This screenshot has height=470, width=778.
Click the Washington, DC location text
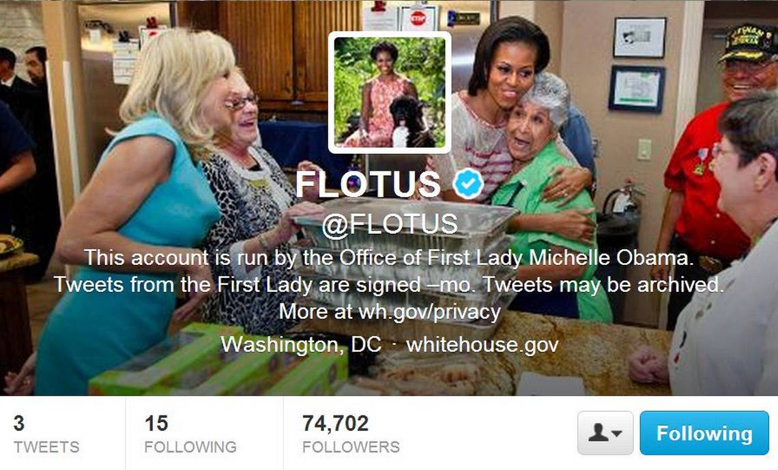[301, 344]
